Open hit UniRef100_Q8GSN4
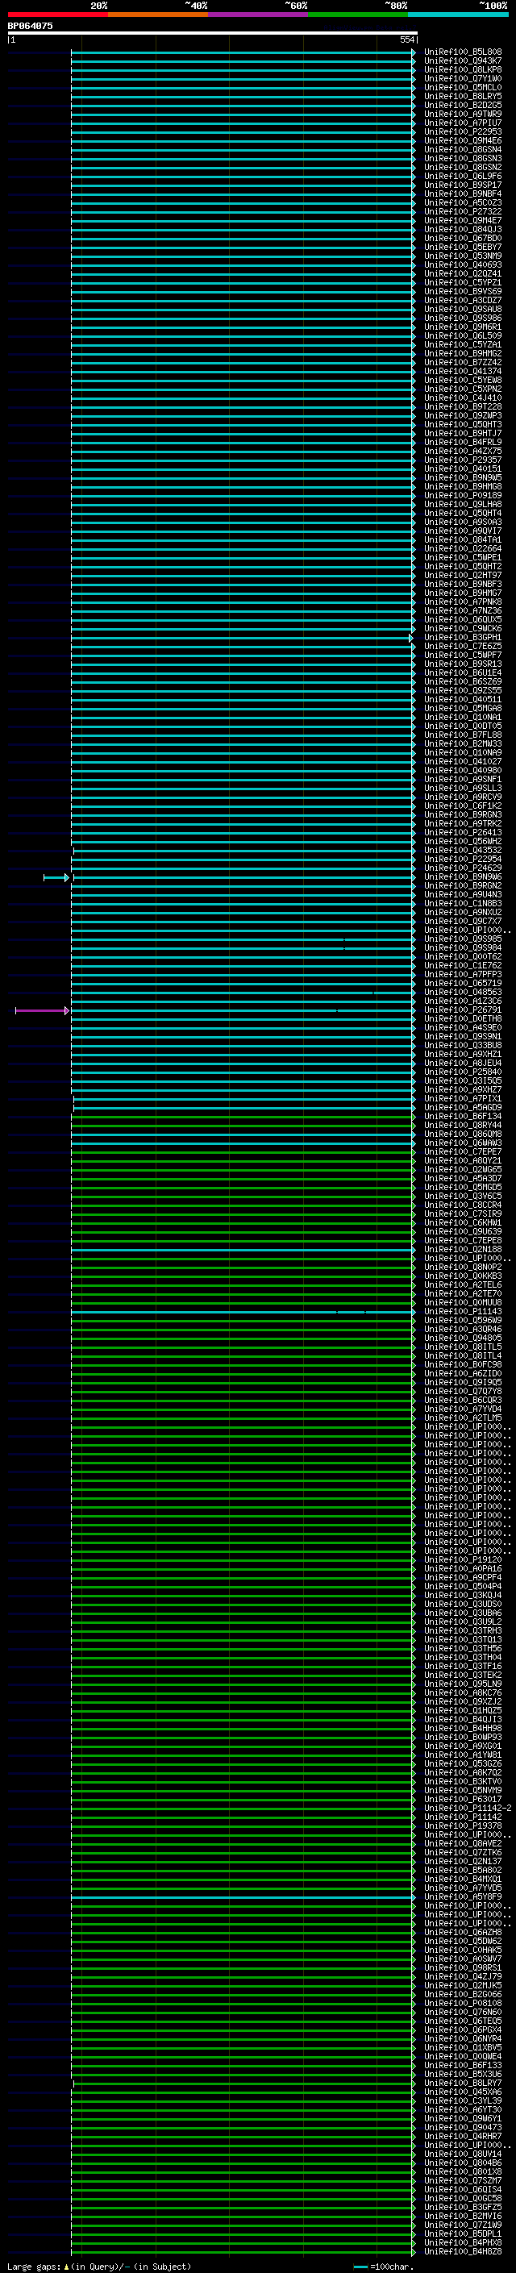Viewport: 516px width, 2273px height. point(463,150)
